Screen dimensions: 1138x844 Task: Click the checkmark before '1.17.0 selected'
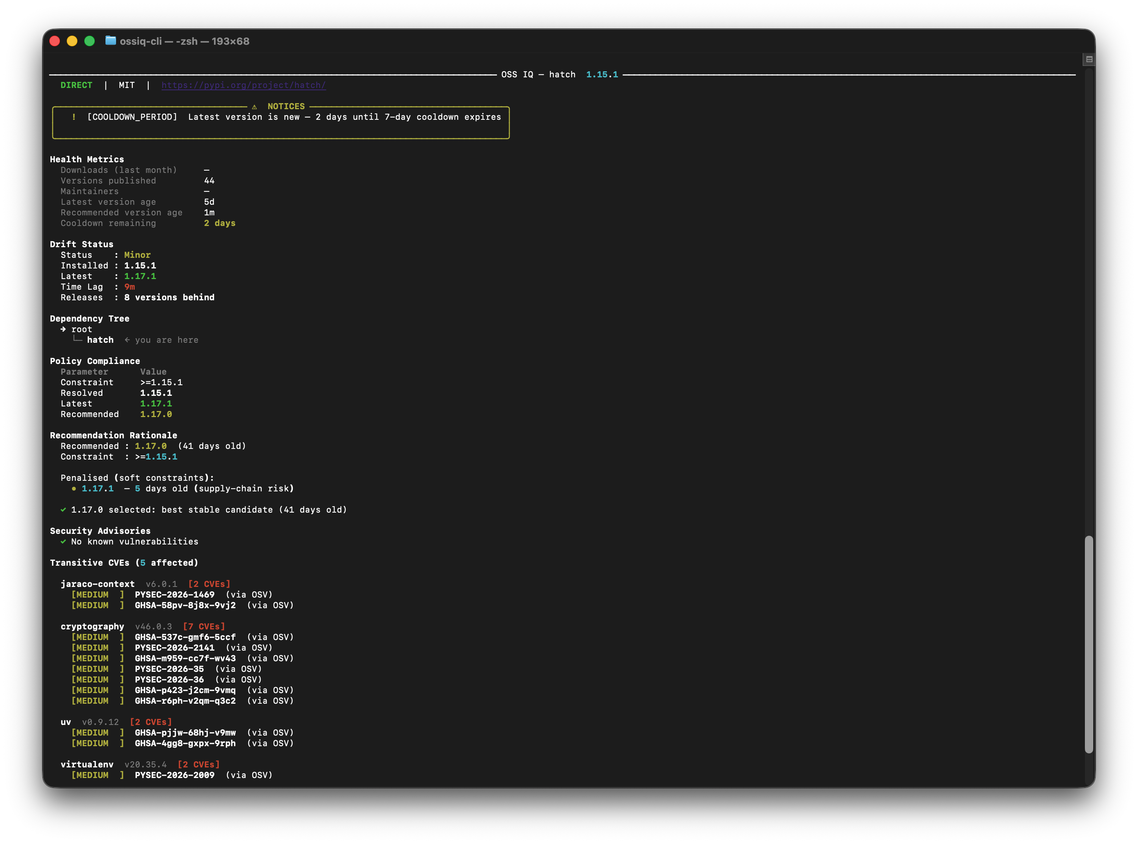click(63, 510)
